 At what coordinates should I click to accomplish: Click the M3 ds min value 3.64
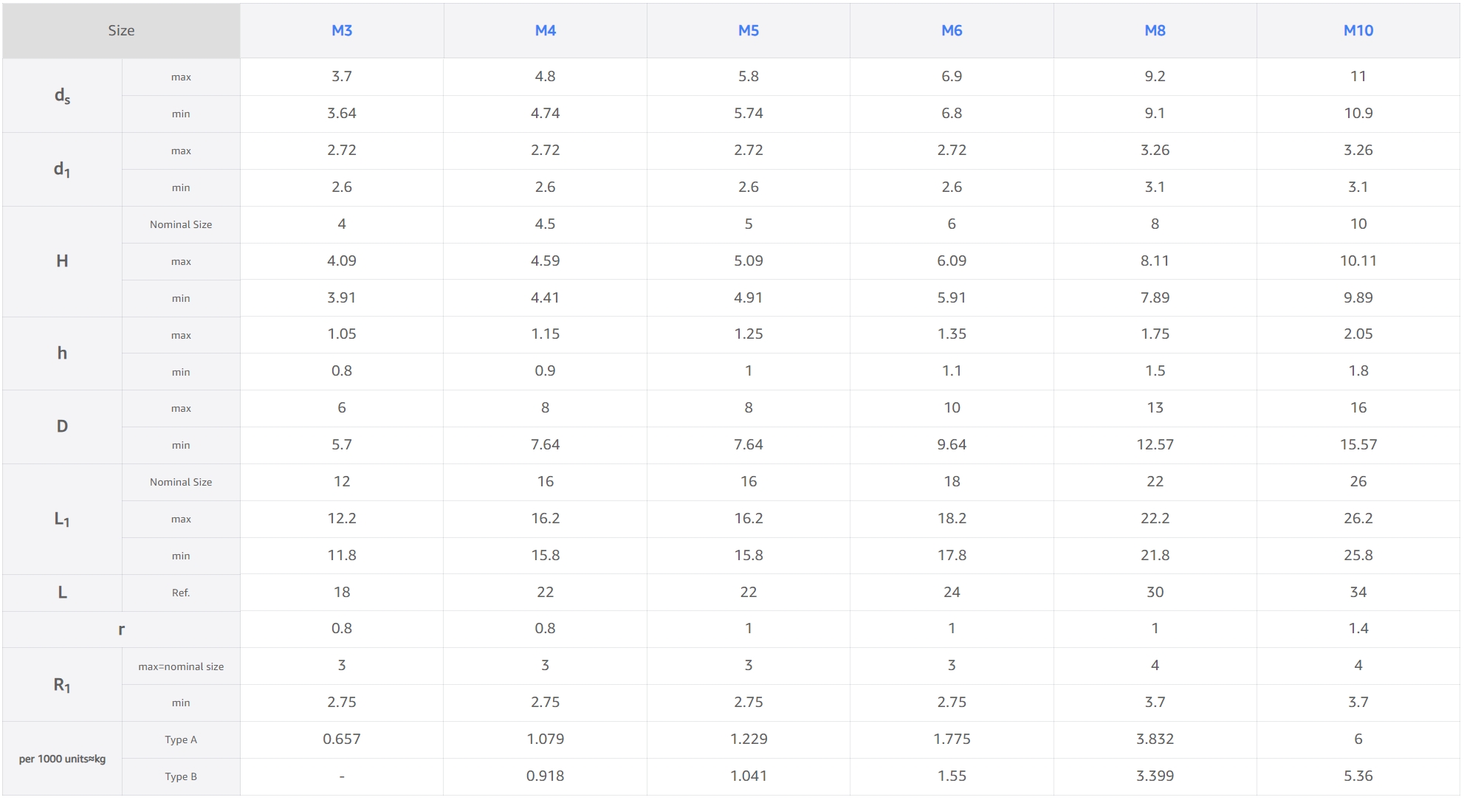[x=342, y=113]
